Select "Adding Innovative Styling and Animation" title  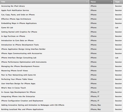(33, 105)
